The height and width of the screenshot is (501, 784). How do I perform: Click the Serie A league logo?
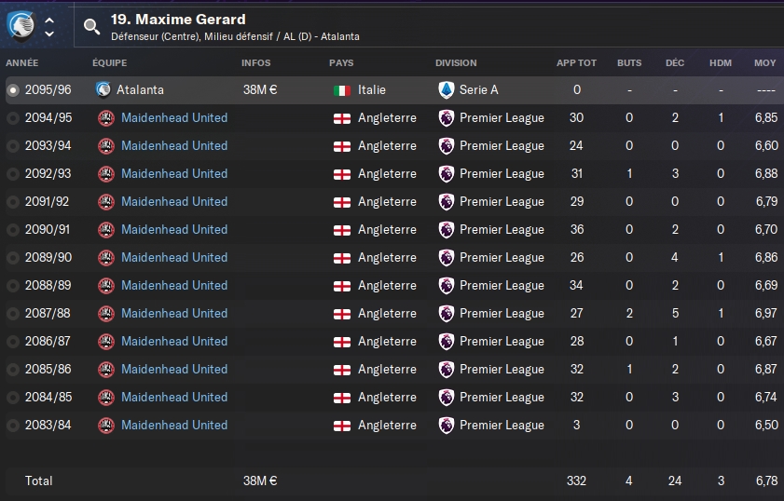(x=446, y=90)
